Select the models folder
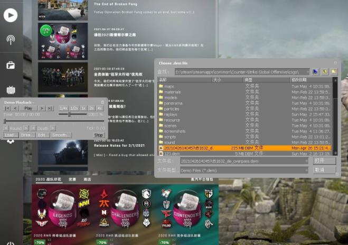This screenshot has width=348, height=245. tap(245, 98)
